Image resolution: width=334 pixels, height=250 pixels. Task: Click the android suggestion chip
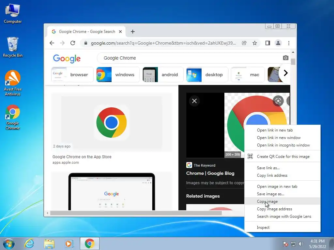pos(163,75)
